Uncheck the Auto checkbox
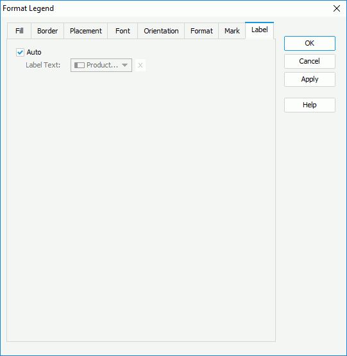 [x=20, y=53]
